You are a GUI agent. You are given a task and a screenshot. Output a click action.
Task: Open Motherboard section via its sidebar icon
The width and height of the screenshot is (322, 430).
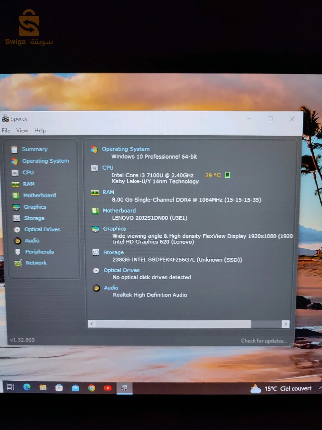point(16,195)
